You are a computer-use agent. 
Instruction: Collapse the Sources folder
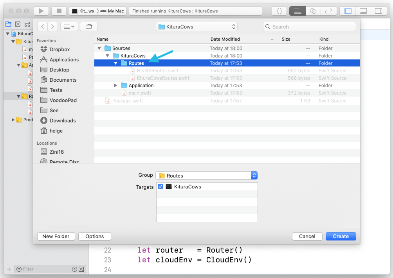[x=99, y=48]
